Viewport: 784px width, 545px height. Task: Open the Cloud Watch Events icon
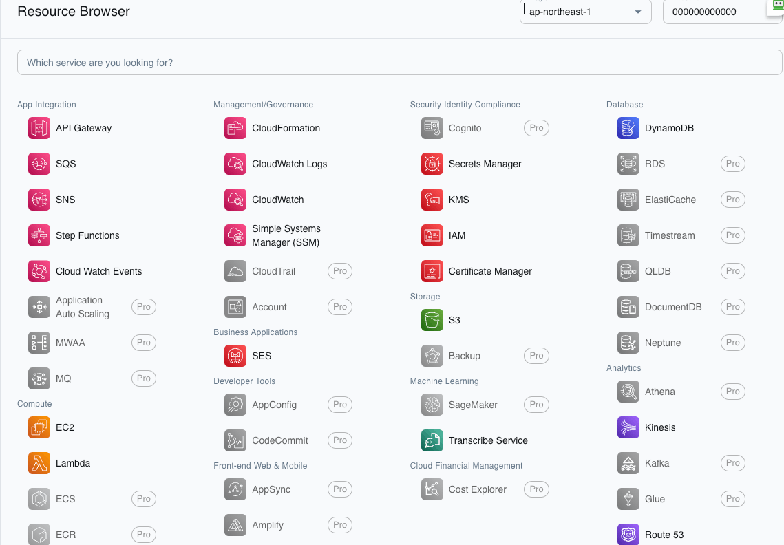pos(39,271)
